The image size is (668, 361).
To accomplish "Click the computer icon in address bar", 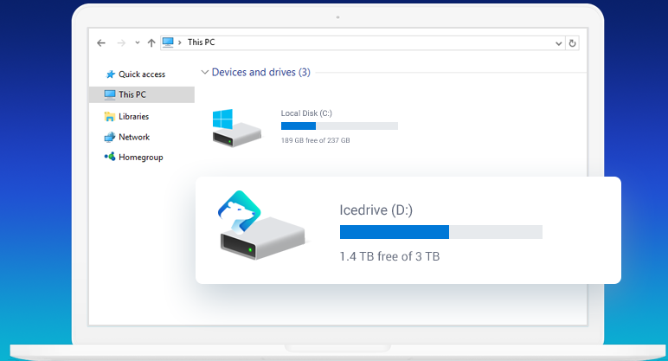I will [x=168, y=42].
